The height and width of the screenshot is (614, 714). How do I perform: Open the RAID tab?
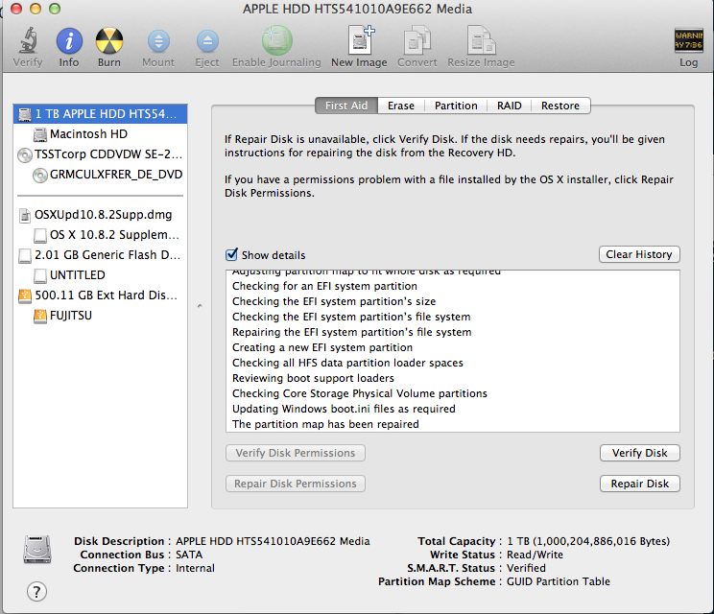click(509, 106)
